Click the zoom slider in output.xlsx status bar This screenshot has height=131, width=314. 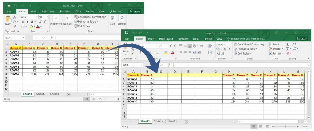click(x=285, y=126)
